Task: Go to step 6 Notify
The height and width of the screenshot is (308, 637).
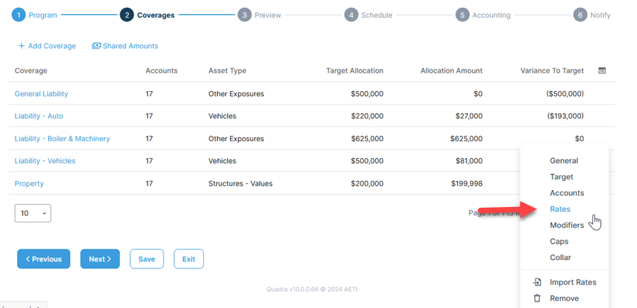Action: (x=580, y=15)
